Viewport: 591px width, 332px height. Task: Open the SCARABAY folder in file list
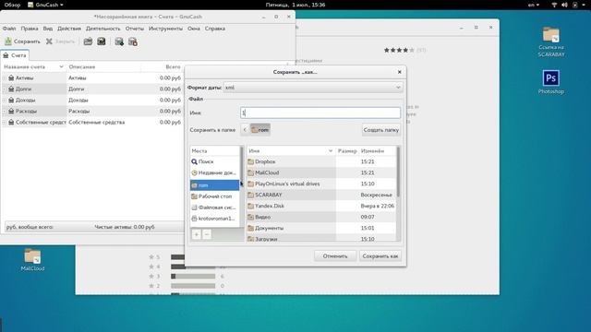pos(321,195)
